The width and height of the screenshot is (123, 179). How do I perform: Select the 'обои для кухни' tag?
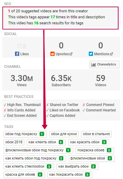point(64,134)
